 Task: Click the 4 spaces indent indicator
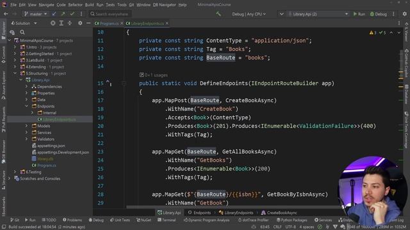point(307,227)
